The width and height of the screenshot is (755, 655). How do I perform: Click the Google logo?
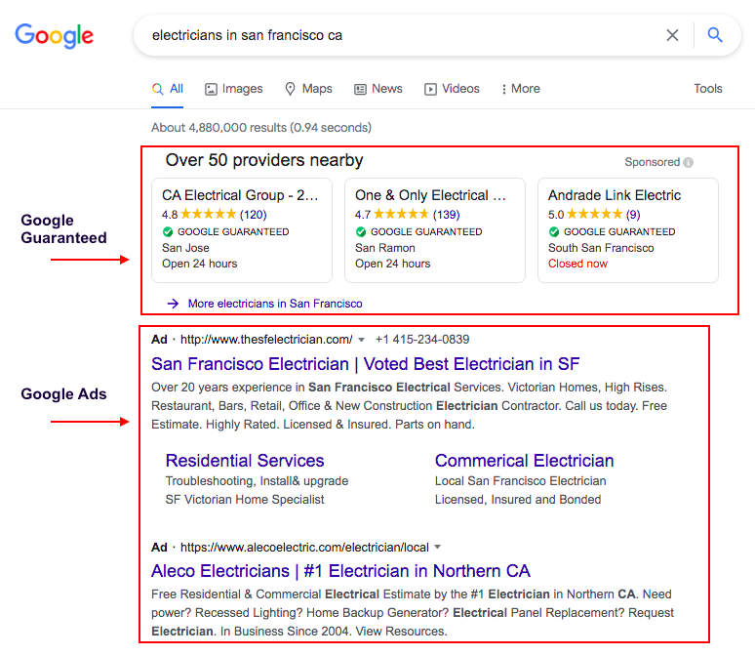click(x=54, y=36)
